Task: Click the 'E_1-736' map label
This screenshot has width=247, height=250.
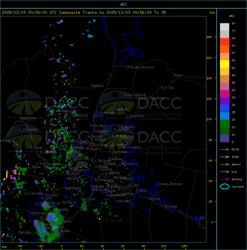Action: (x=167, y=88)
